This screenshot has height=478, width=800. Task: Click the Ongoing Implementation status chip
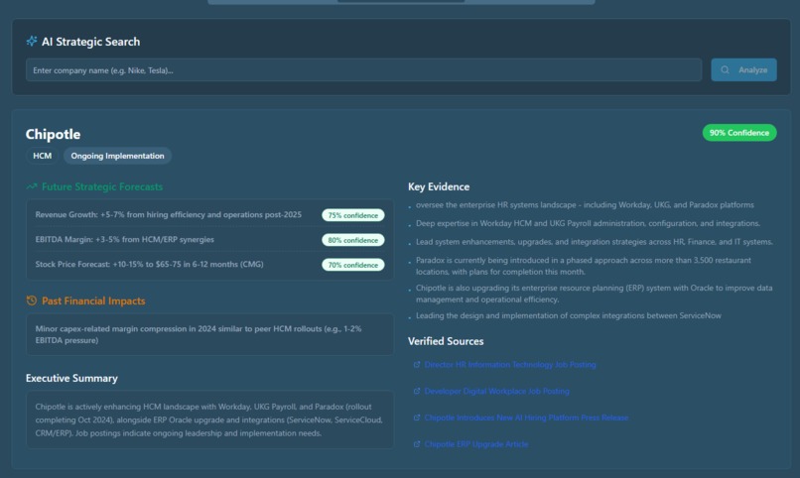pyautogui.click(x=117, y=156)
